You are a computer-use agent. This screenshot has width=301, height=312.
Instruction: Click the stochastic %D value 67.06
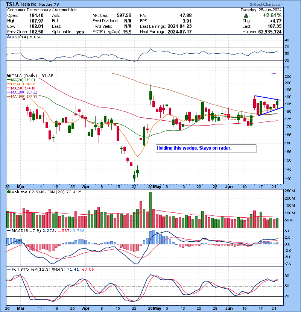(x=88, y=270)
